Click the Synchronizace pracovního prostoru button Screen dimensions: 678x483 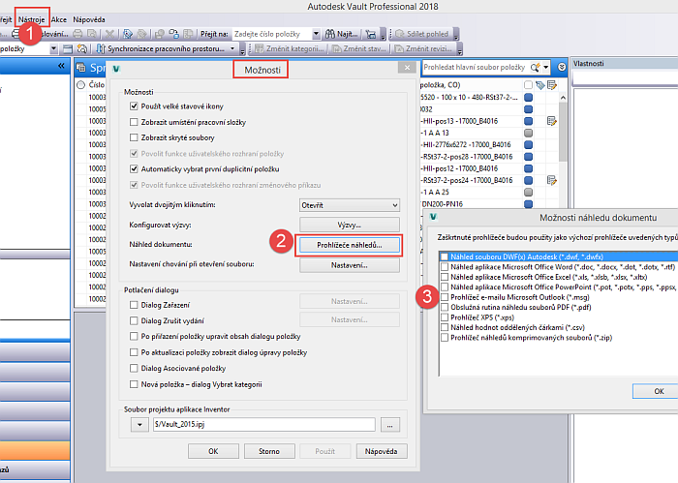[162, 48]
